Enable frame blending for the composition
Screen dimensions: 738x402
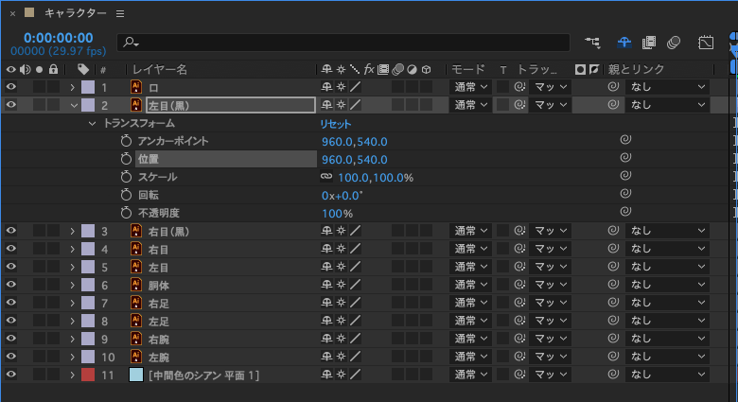[x=649, y=43]
